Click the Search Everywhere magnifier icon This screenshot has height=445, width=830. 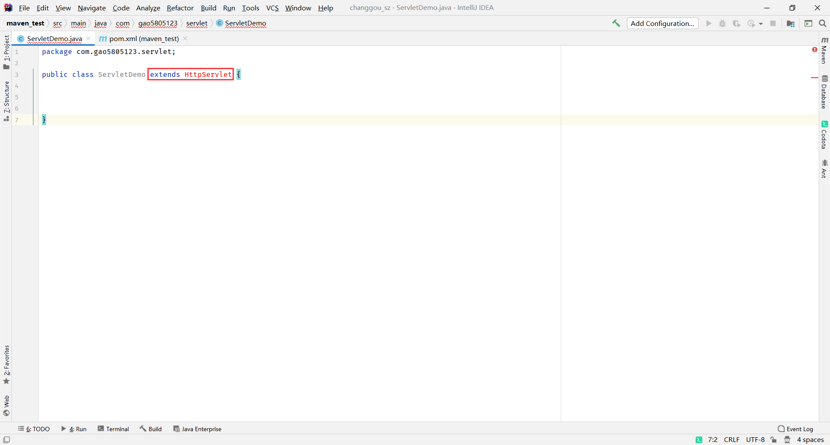click(823, 23)
